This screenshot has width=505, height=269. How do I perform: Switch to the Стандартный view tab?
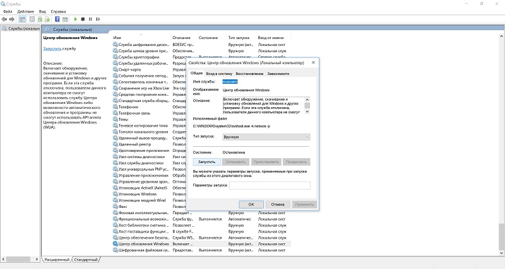point(86,260)
